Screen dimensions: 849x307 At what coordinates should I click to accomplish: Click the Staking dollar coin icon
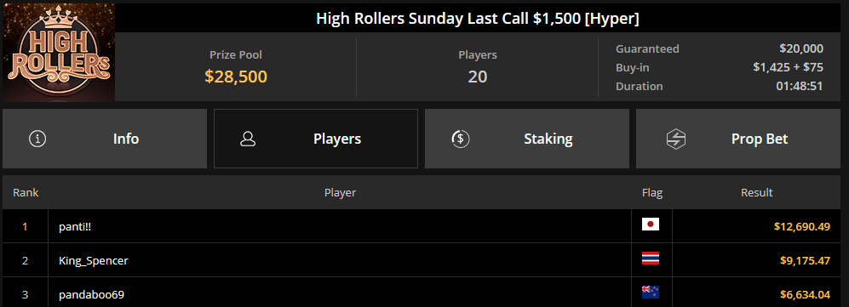[x=460, y=139]
